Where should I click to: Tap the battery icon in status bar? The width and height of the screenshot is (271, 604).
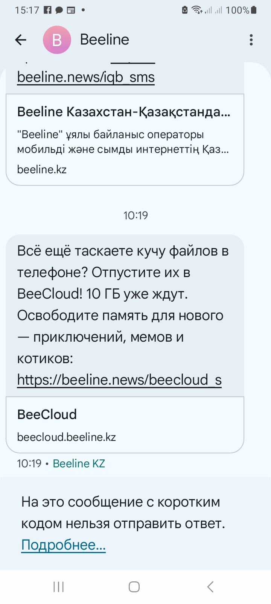click(254, 10)
